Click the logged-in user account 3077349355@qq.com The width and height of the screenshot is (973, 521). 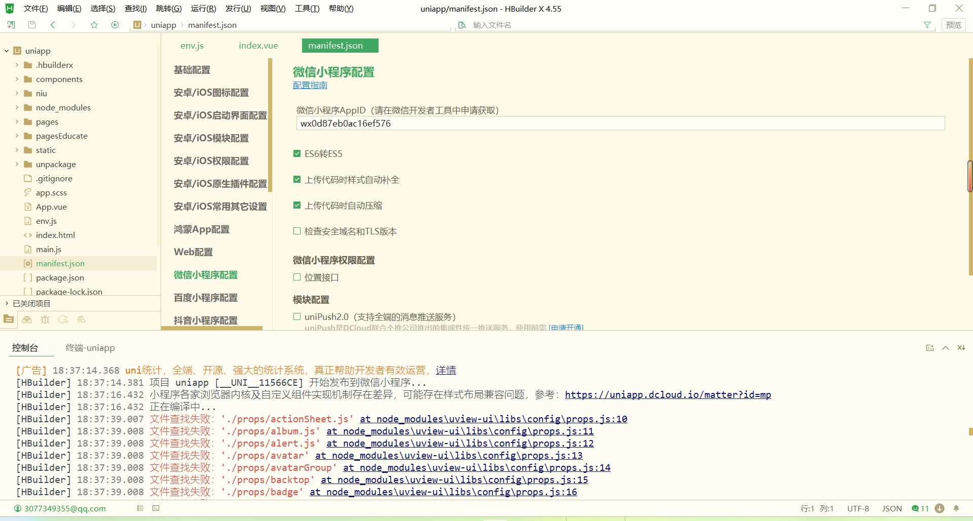(x=60, y=508)
